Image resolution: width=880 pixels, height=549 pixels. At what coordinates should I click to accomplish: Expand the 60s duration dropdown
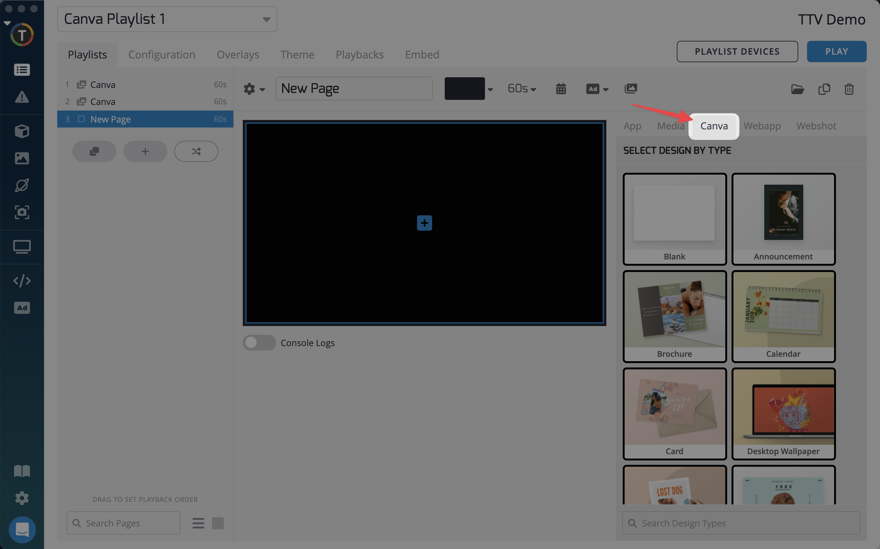521,89
